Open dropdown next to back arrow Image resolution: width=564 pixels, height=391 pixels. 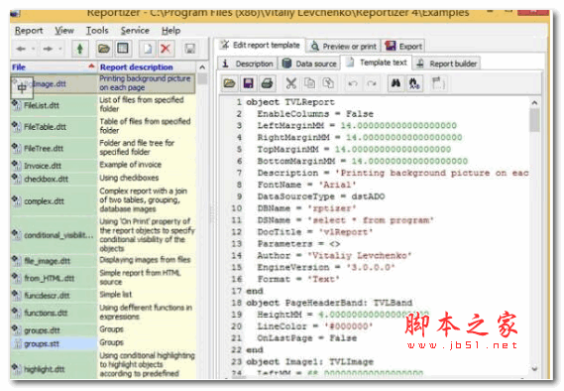pos(33,49)
